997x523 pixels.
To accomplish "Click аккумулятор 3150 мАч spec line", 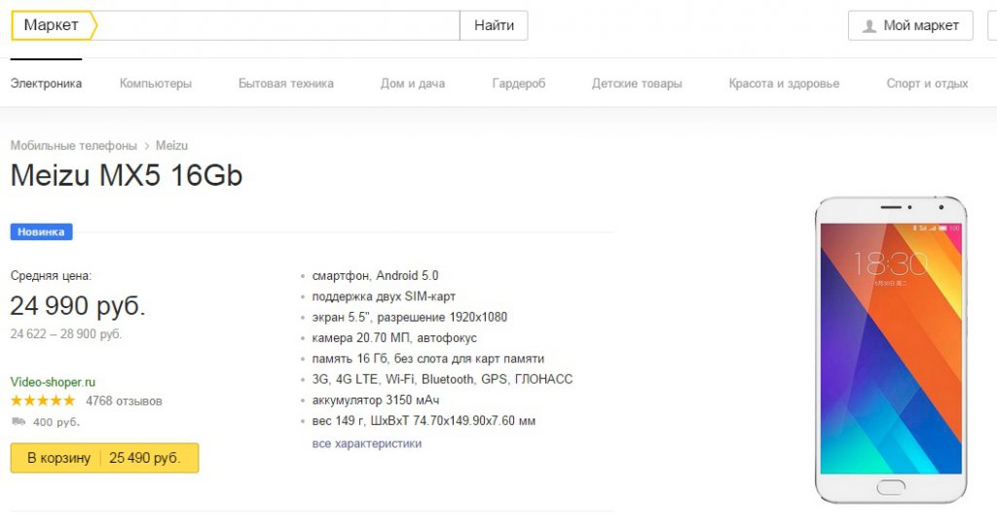I will 376,400.
